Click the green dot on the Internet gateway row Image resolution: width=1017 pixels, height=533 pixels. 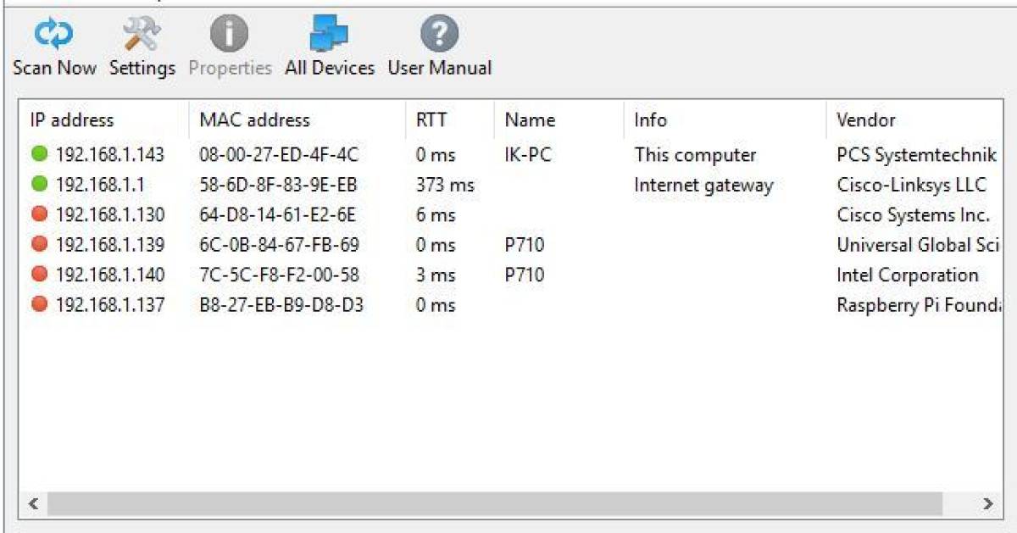[37, 185]
